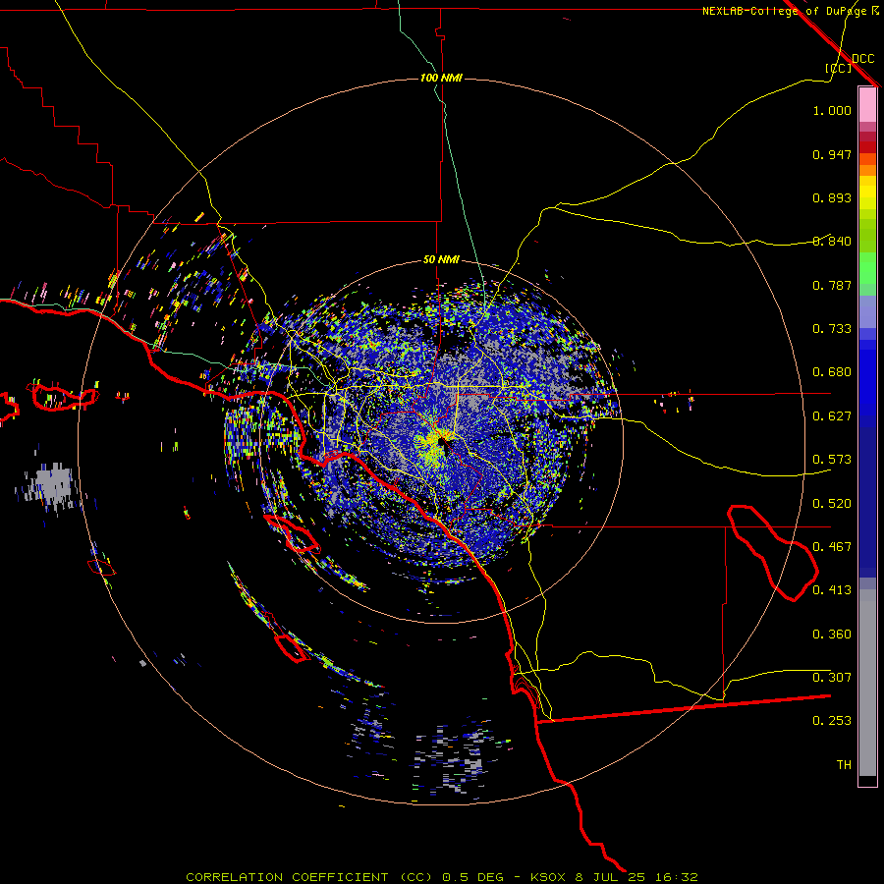Click the 0.840 scale value
Viewport: 884px width, 884px height.
(832, 242)
